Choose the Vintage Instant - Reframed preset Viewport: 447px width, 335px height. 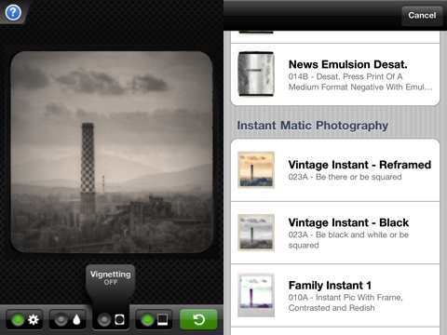(335, 170)
